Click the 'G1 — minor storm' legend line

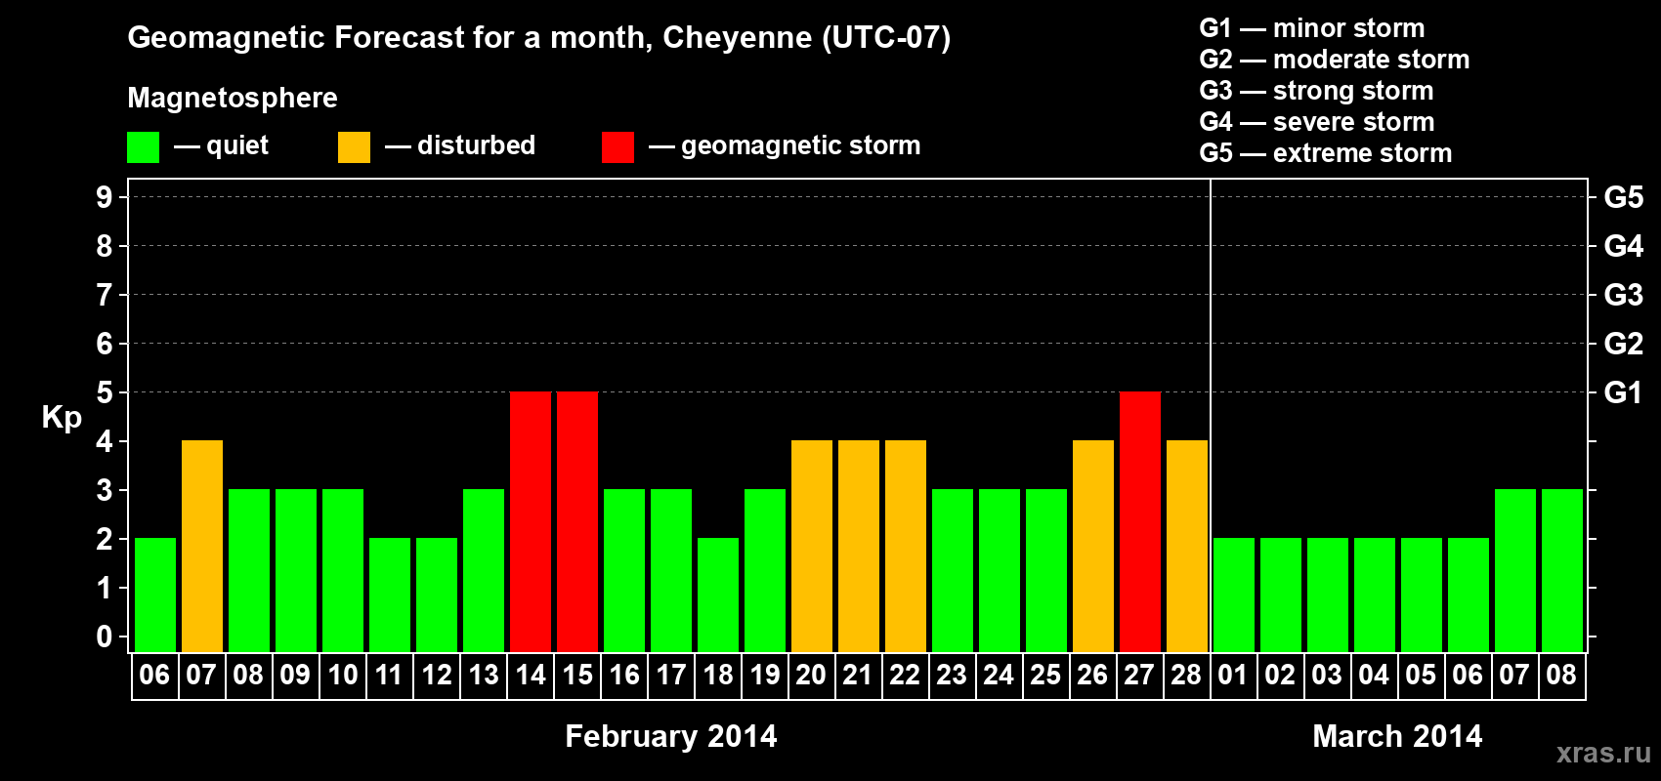pyautogui.click(x=1312, y=28)
